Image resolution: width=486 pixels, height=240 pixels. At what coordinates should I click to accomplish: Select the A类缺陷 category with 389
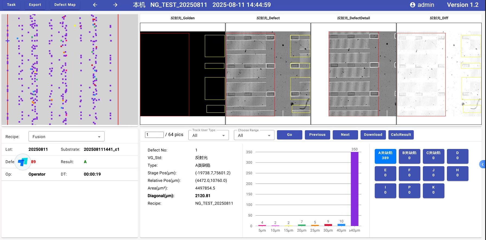coord(385,156)
